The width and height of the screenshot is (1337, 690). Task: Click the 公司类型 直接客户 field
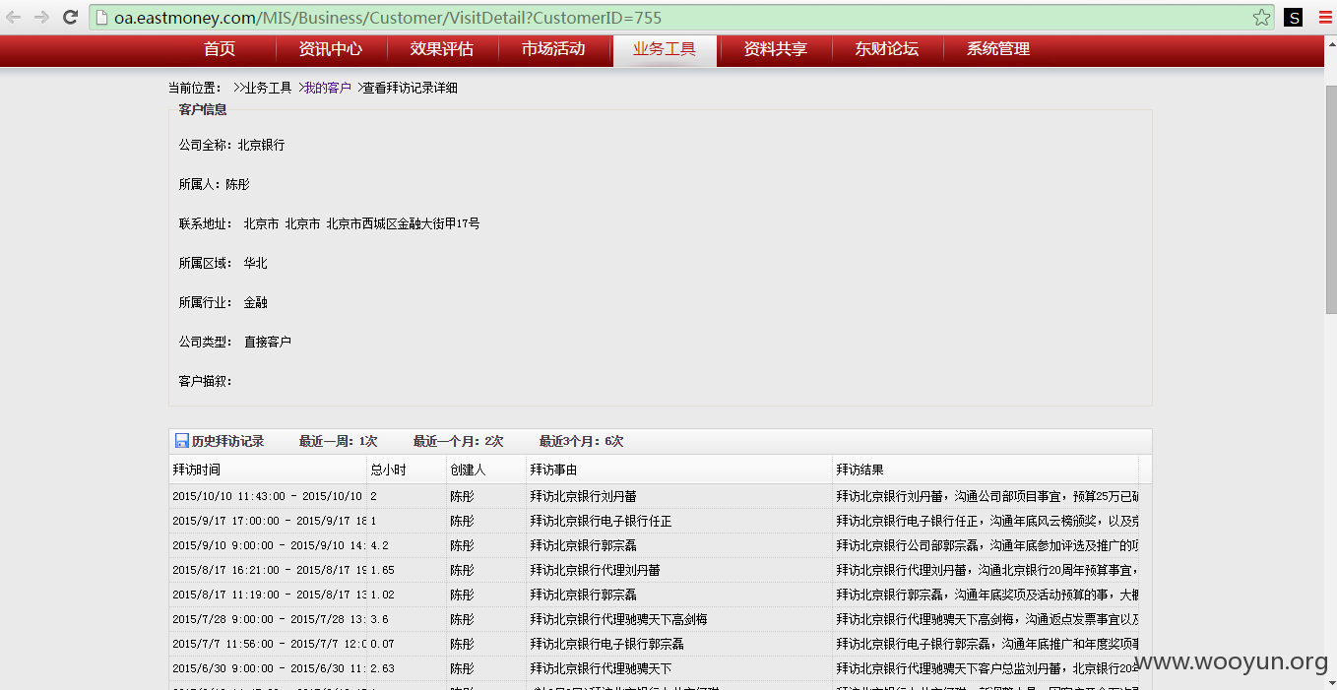coord(234,342)
